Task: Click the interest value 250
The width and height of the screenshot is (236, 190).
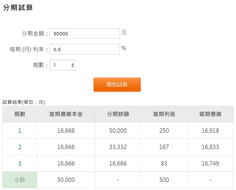Action: click(x=164, y=131)
